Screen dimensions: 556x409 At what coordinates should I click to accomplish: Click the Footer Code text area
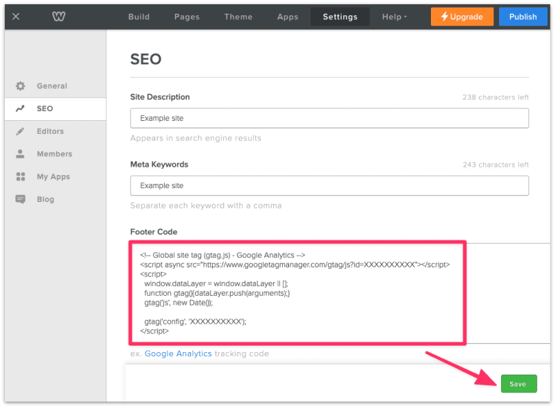[x=299, y=292]
